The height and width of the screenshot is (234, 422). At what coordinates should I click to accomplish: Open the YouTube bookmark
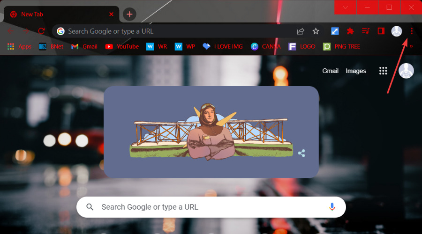tap(122, 46)
